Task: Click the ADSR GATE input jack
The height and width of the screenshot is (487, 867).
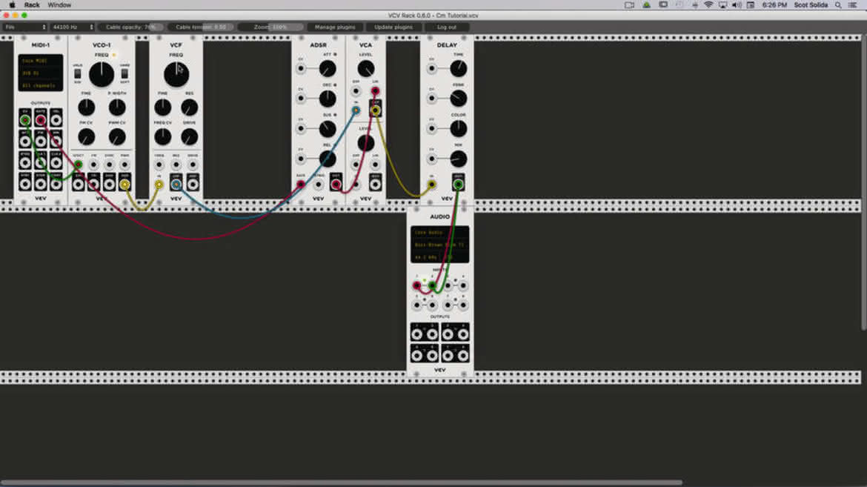Action: (x=301, y=185)
